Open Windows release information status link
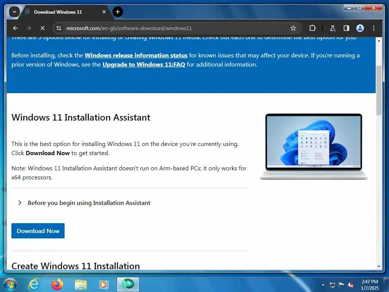Image resolution: width=389 pixels, height=292 pixels. (x=136, y=56)
